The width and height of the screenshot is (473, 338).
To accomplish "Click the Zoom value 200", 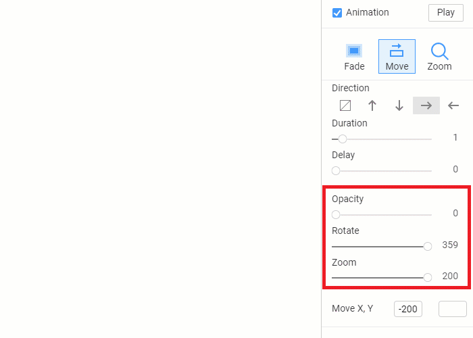I will (x=450, y=276).
